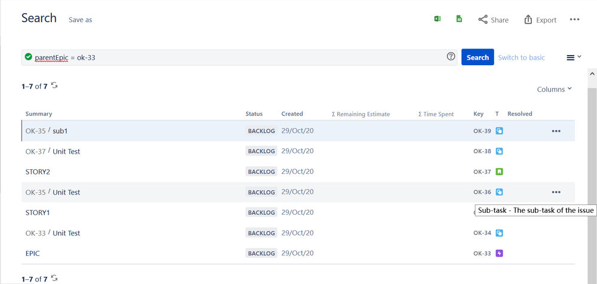Click BACKLOG status in STORY2 row

coord(262,172)
